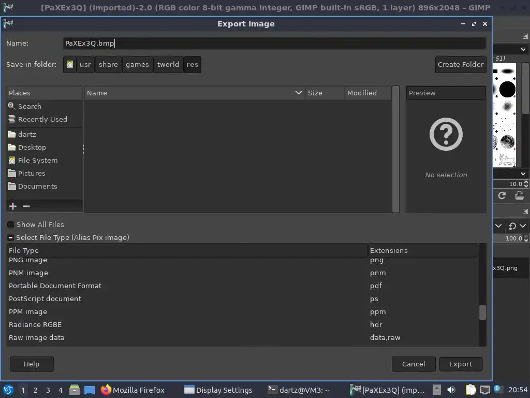Collapse the Select File Type expander

pyautogui.click(x=11, y=237)
